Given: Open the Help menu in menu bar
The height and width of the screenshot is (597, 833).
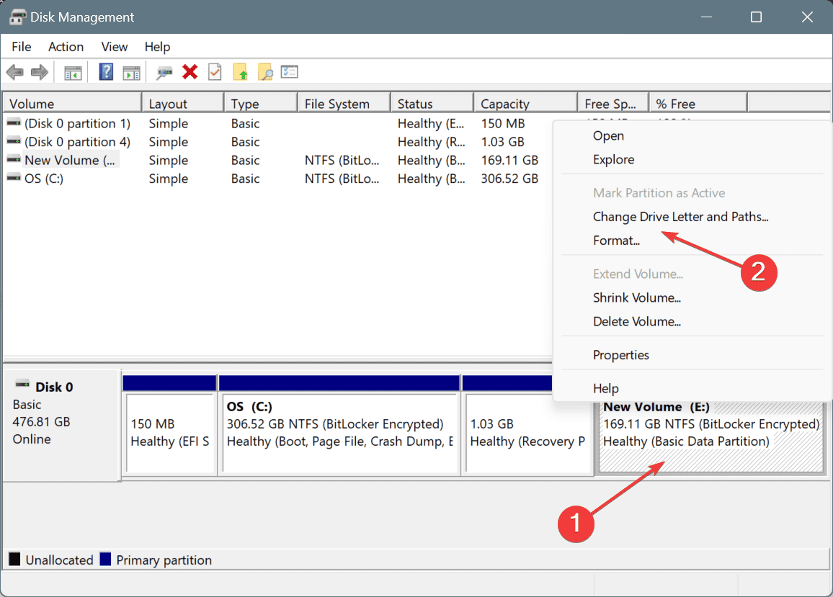Looking at the screenshot, I should [157, 47].
